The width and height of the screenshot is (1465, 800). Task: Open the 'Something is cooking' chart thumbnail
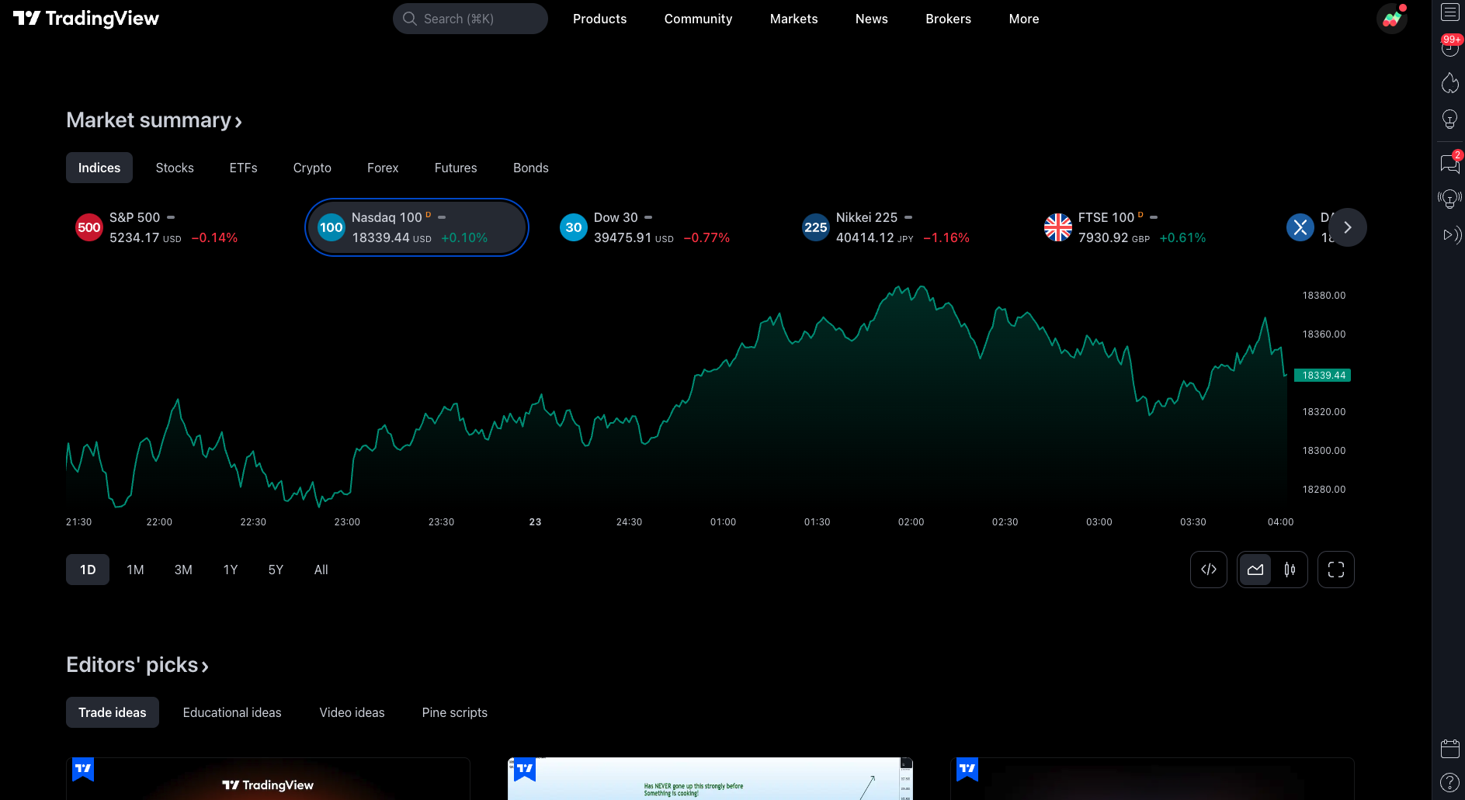[x=710, y=779]
